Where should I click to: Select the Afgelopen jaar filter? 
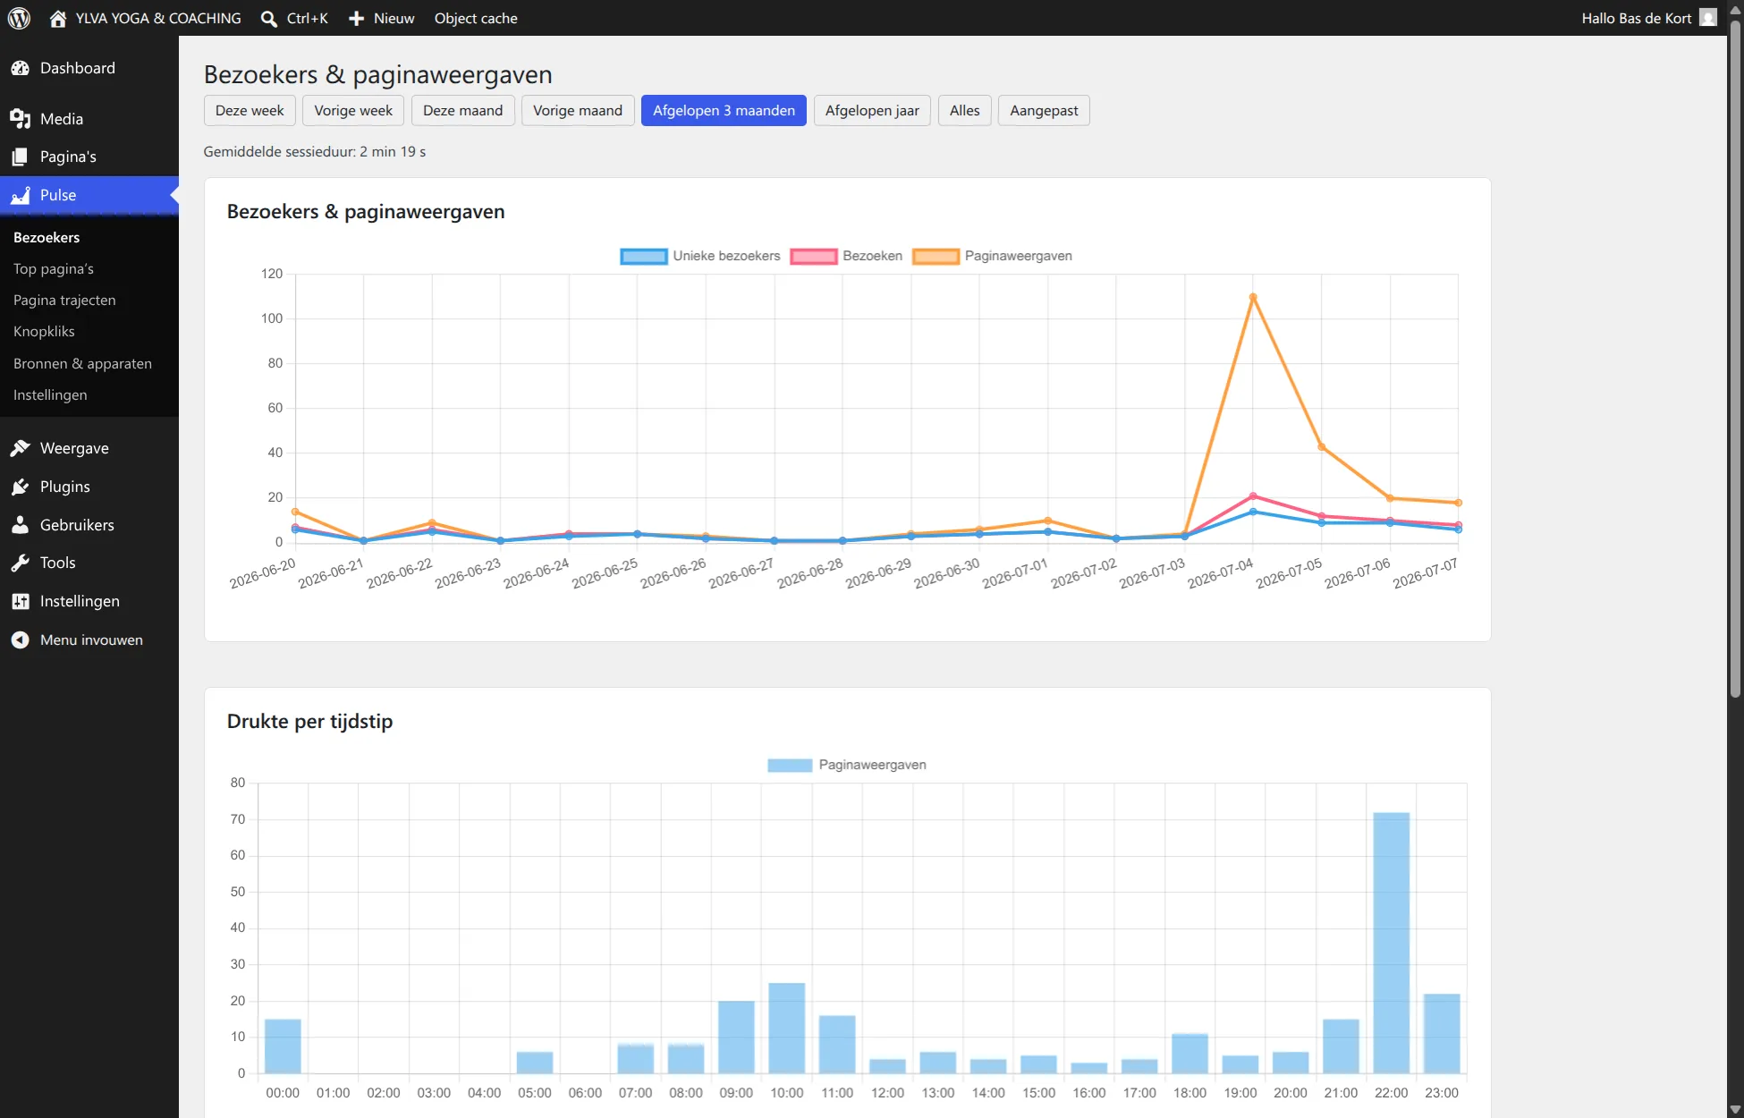pyautogui.click(x=872, y=111)
